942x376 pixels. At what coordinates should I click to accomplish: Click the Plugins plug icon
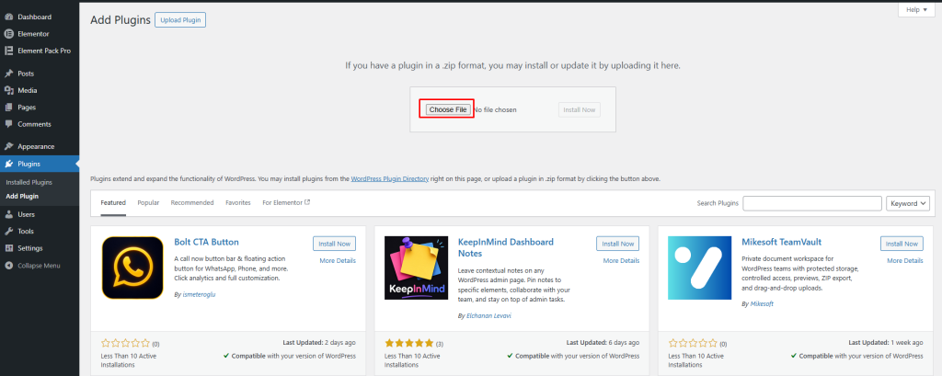8,164
